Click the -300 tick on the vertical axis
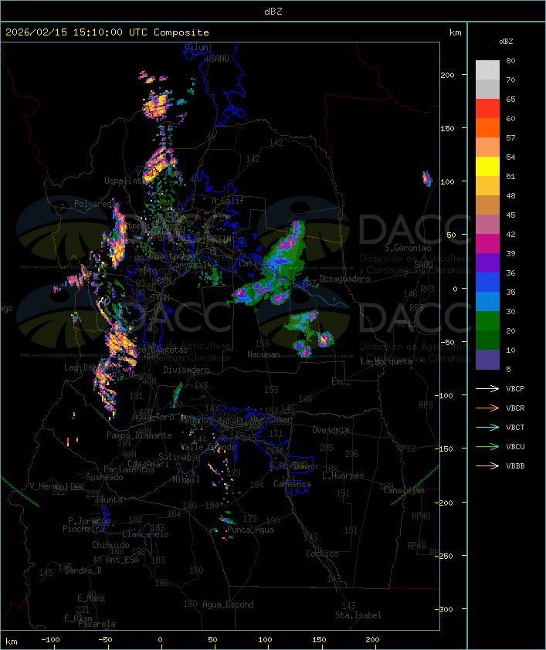 tap(446, 609)
